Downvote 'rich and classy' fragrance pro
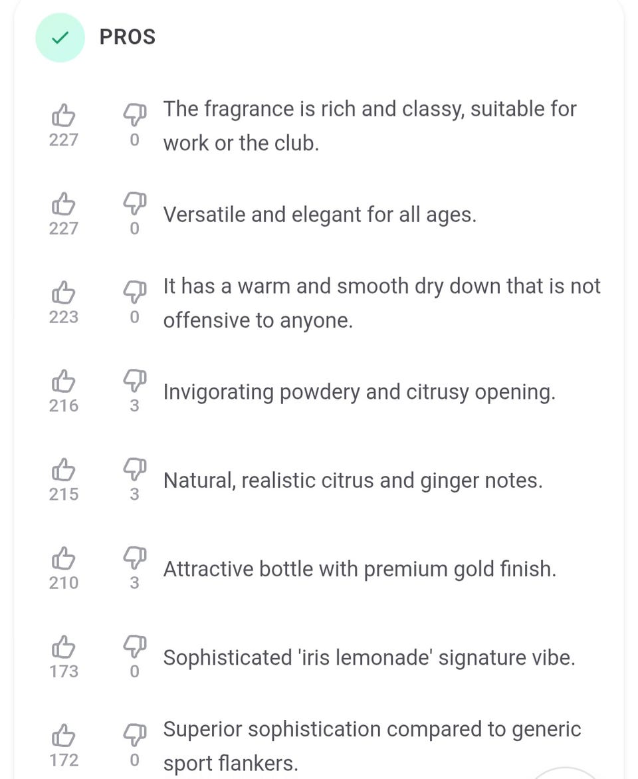The height and width of the screenshot is (779, 638). pyautogui.click(x=135, y=115)
